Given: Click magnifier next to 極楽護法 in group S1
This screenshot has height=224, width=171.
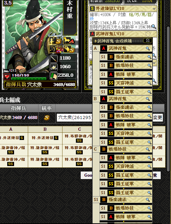Looking at the screenshot, I should coord(148,200).
